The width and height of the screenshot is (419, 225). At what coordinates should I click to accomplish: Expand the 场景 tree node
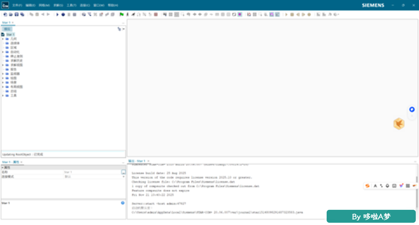(x=3, y=82)
